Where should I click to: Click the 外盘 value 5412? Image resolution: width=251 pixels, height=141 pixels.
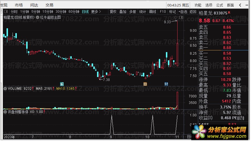pyautogui.click(x=226, y=101)
